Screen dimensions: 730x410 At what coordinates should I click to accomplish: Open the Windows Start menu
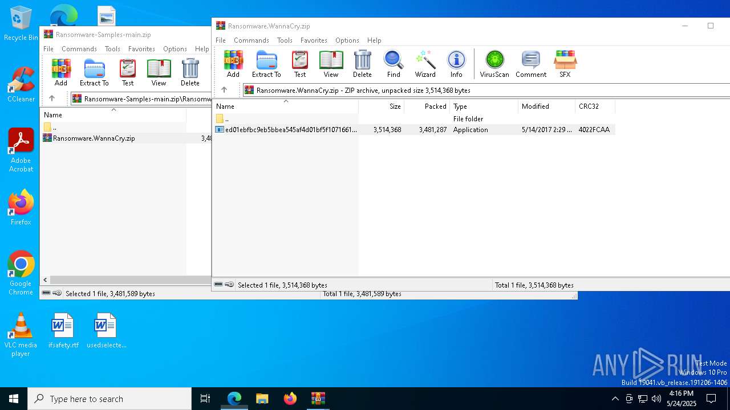pos(14,399)
